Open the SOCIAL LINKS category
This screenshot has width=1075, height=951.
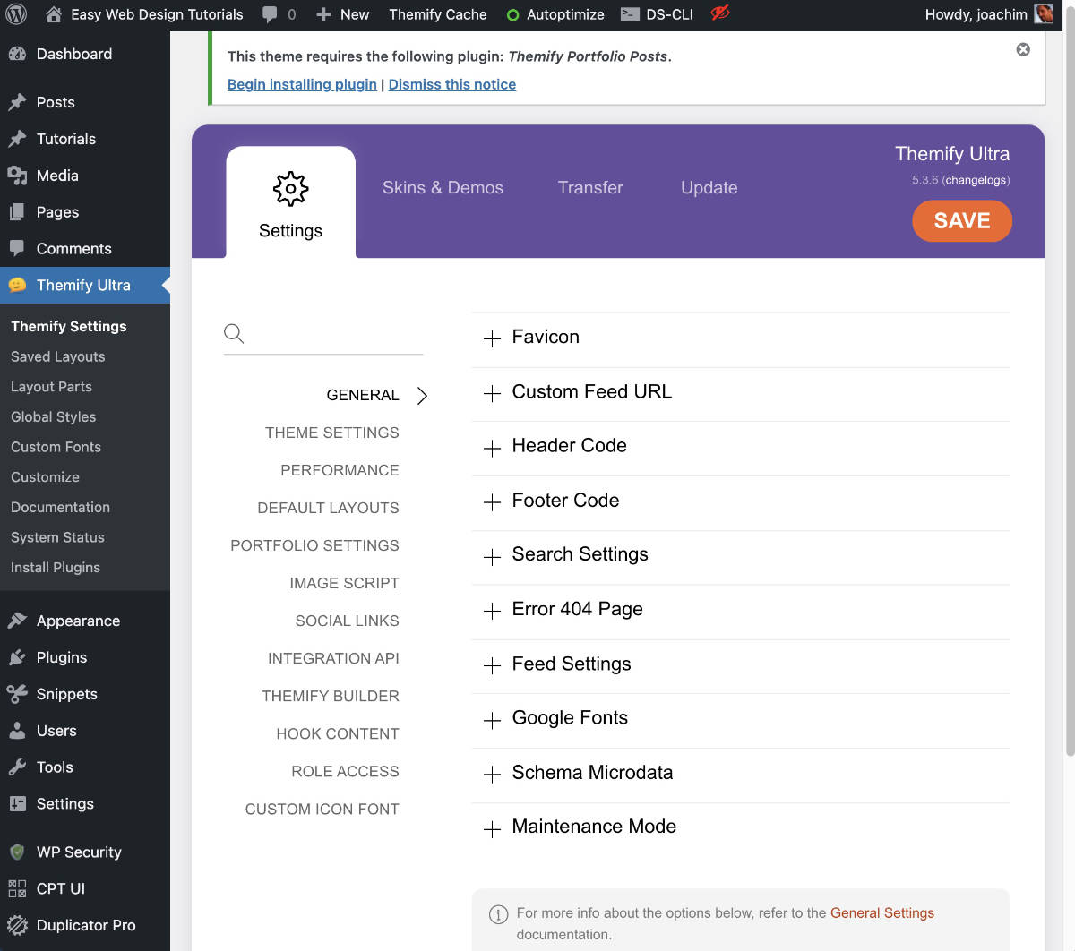[x=347, y=621]
